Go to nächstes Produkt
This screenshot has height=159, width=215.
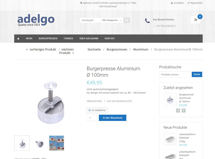pyautogui.click(x=67, y=51)
